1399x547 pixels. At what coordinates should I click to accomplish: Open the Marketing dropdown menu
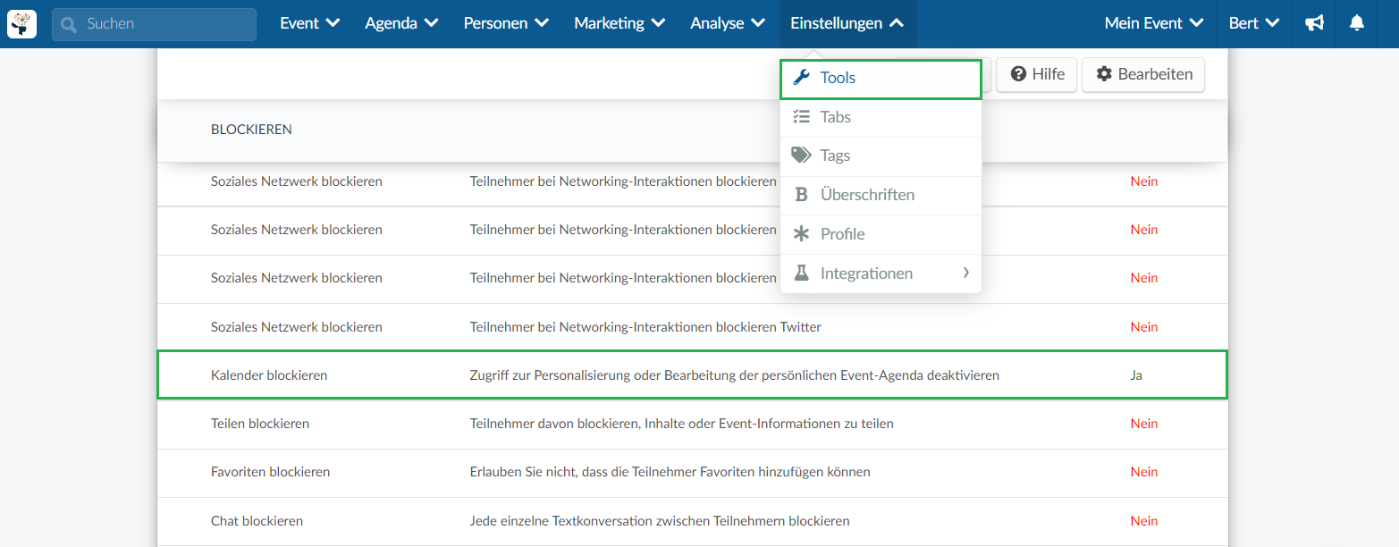[x=619, y=24]
